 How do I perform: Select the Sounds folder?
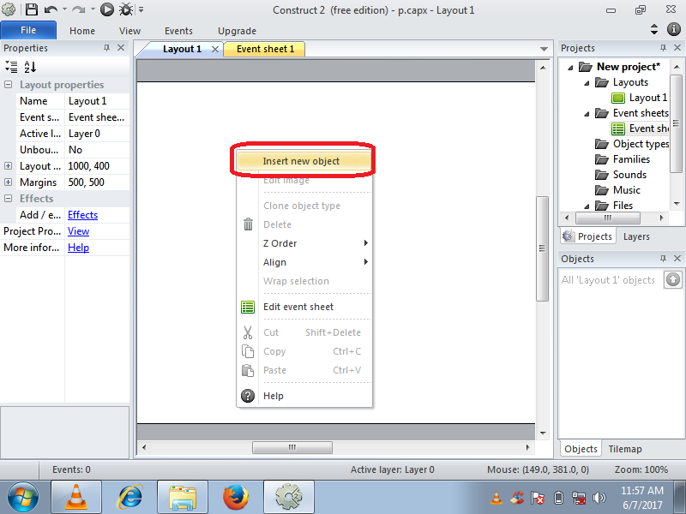[620, 175]
